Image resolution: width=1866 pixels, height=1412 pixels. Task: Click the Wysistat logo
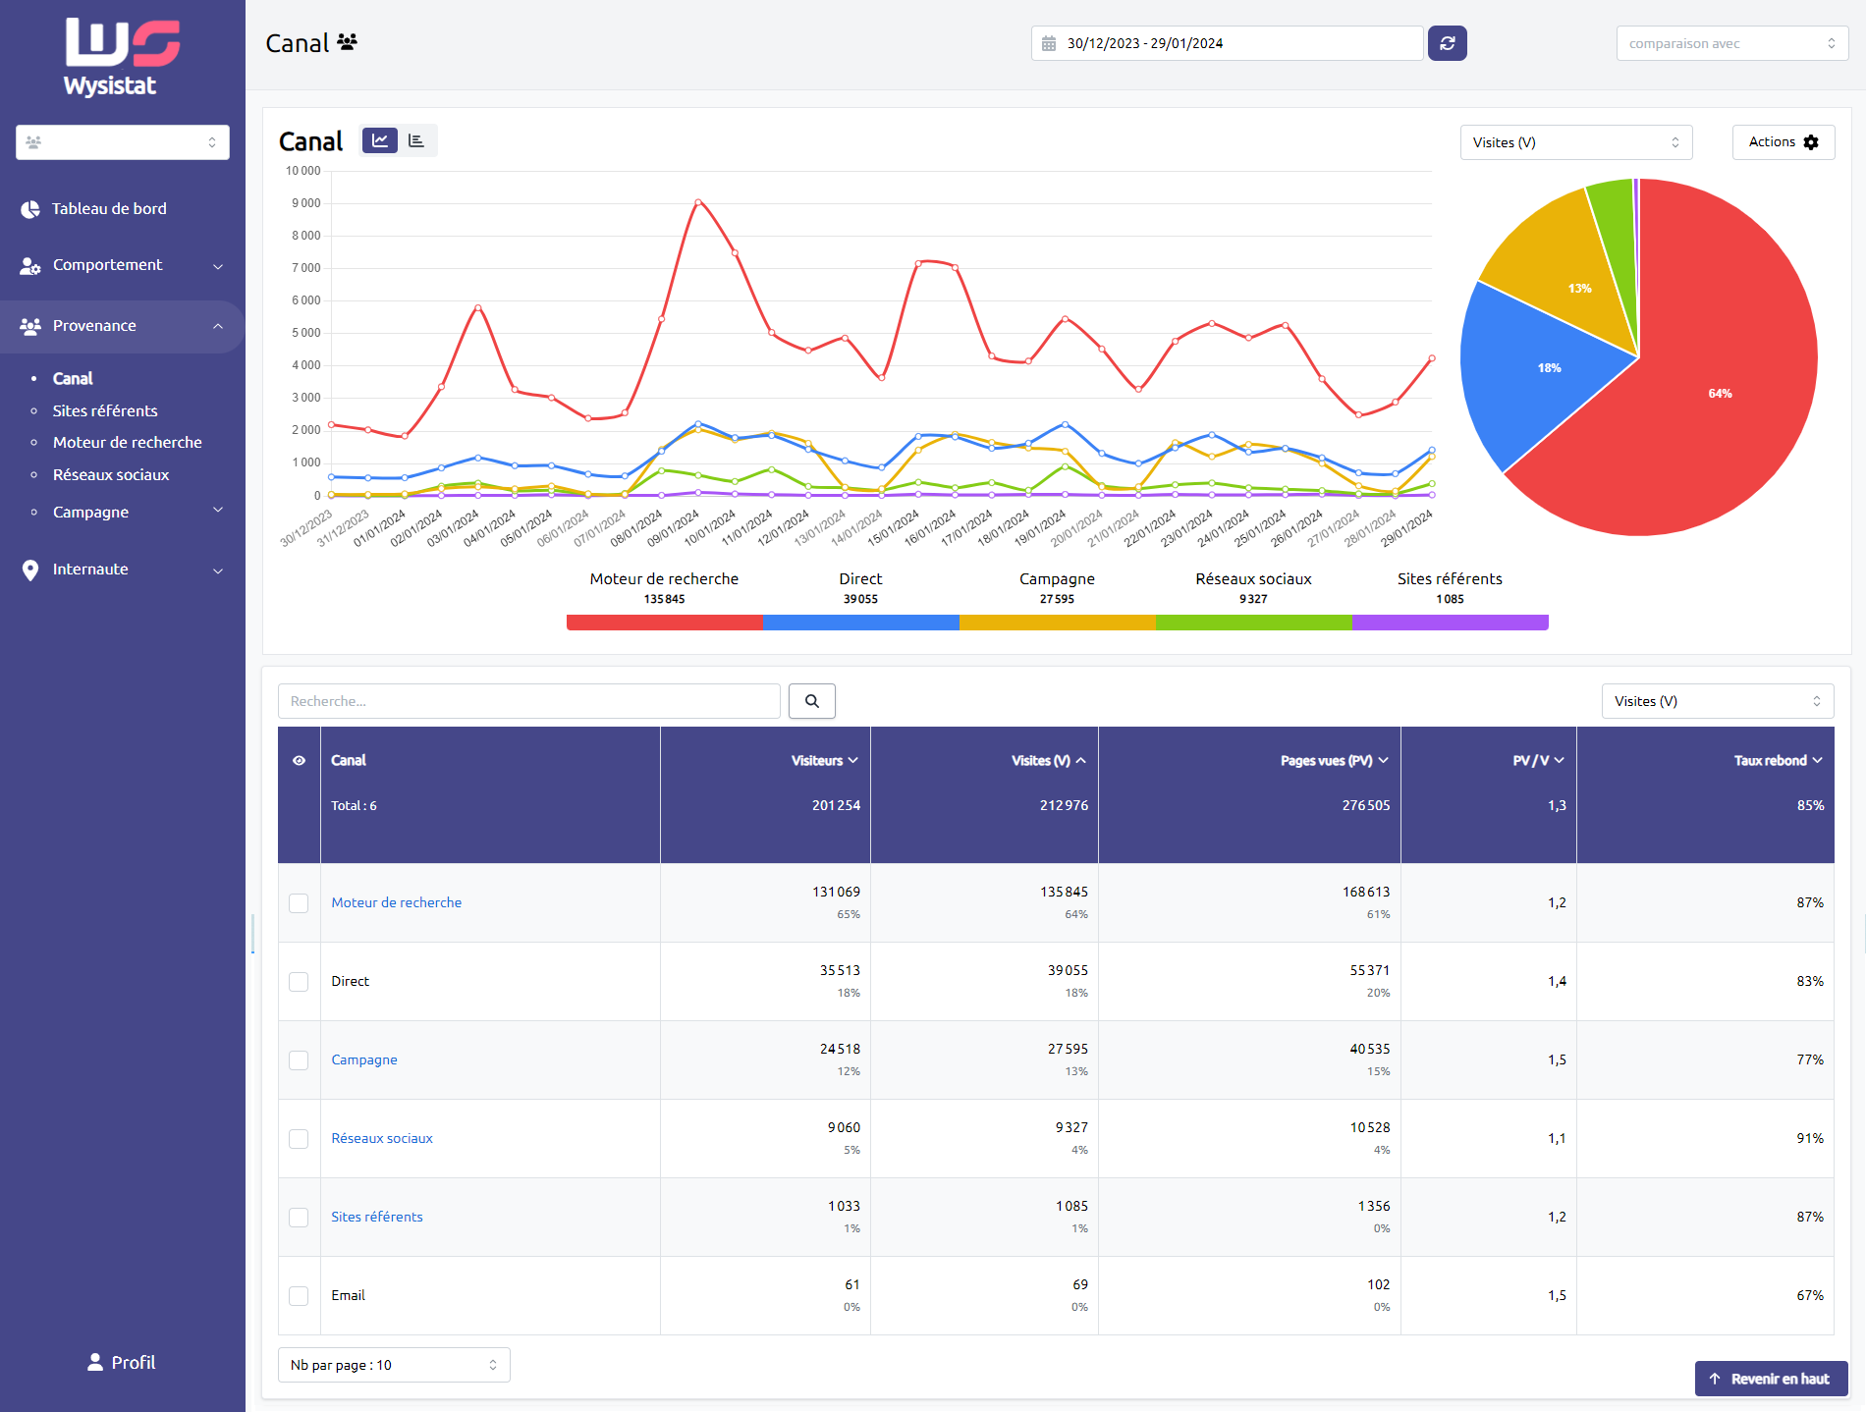[x=122, y=57]
